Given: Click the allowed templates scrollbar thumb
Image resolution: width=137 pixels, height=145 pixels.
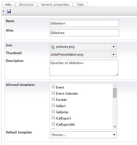Looking at the screenshot, I should click(x=115, y=93).
